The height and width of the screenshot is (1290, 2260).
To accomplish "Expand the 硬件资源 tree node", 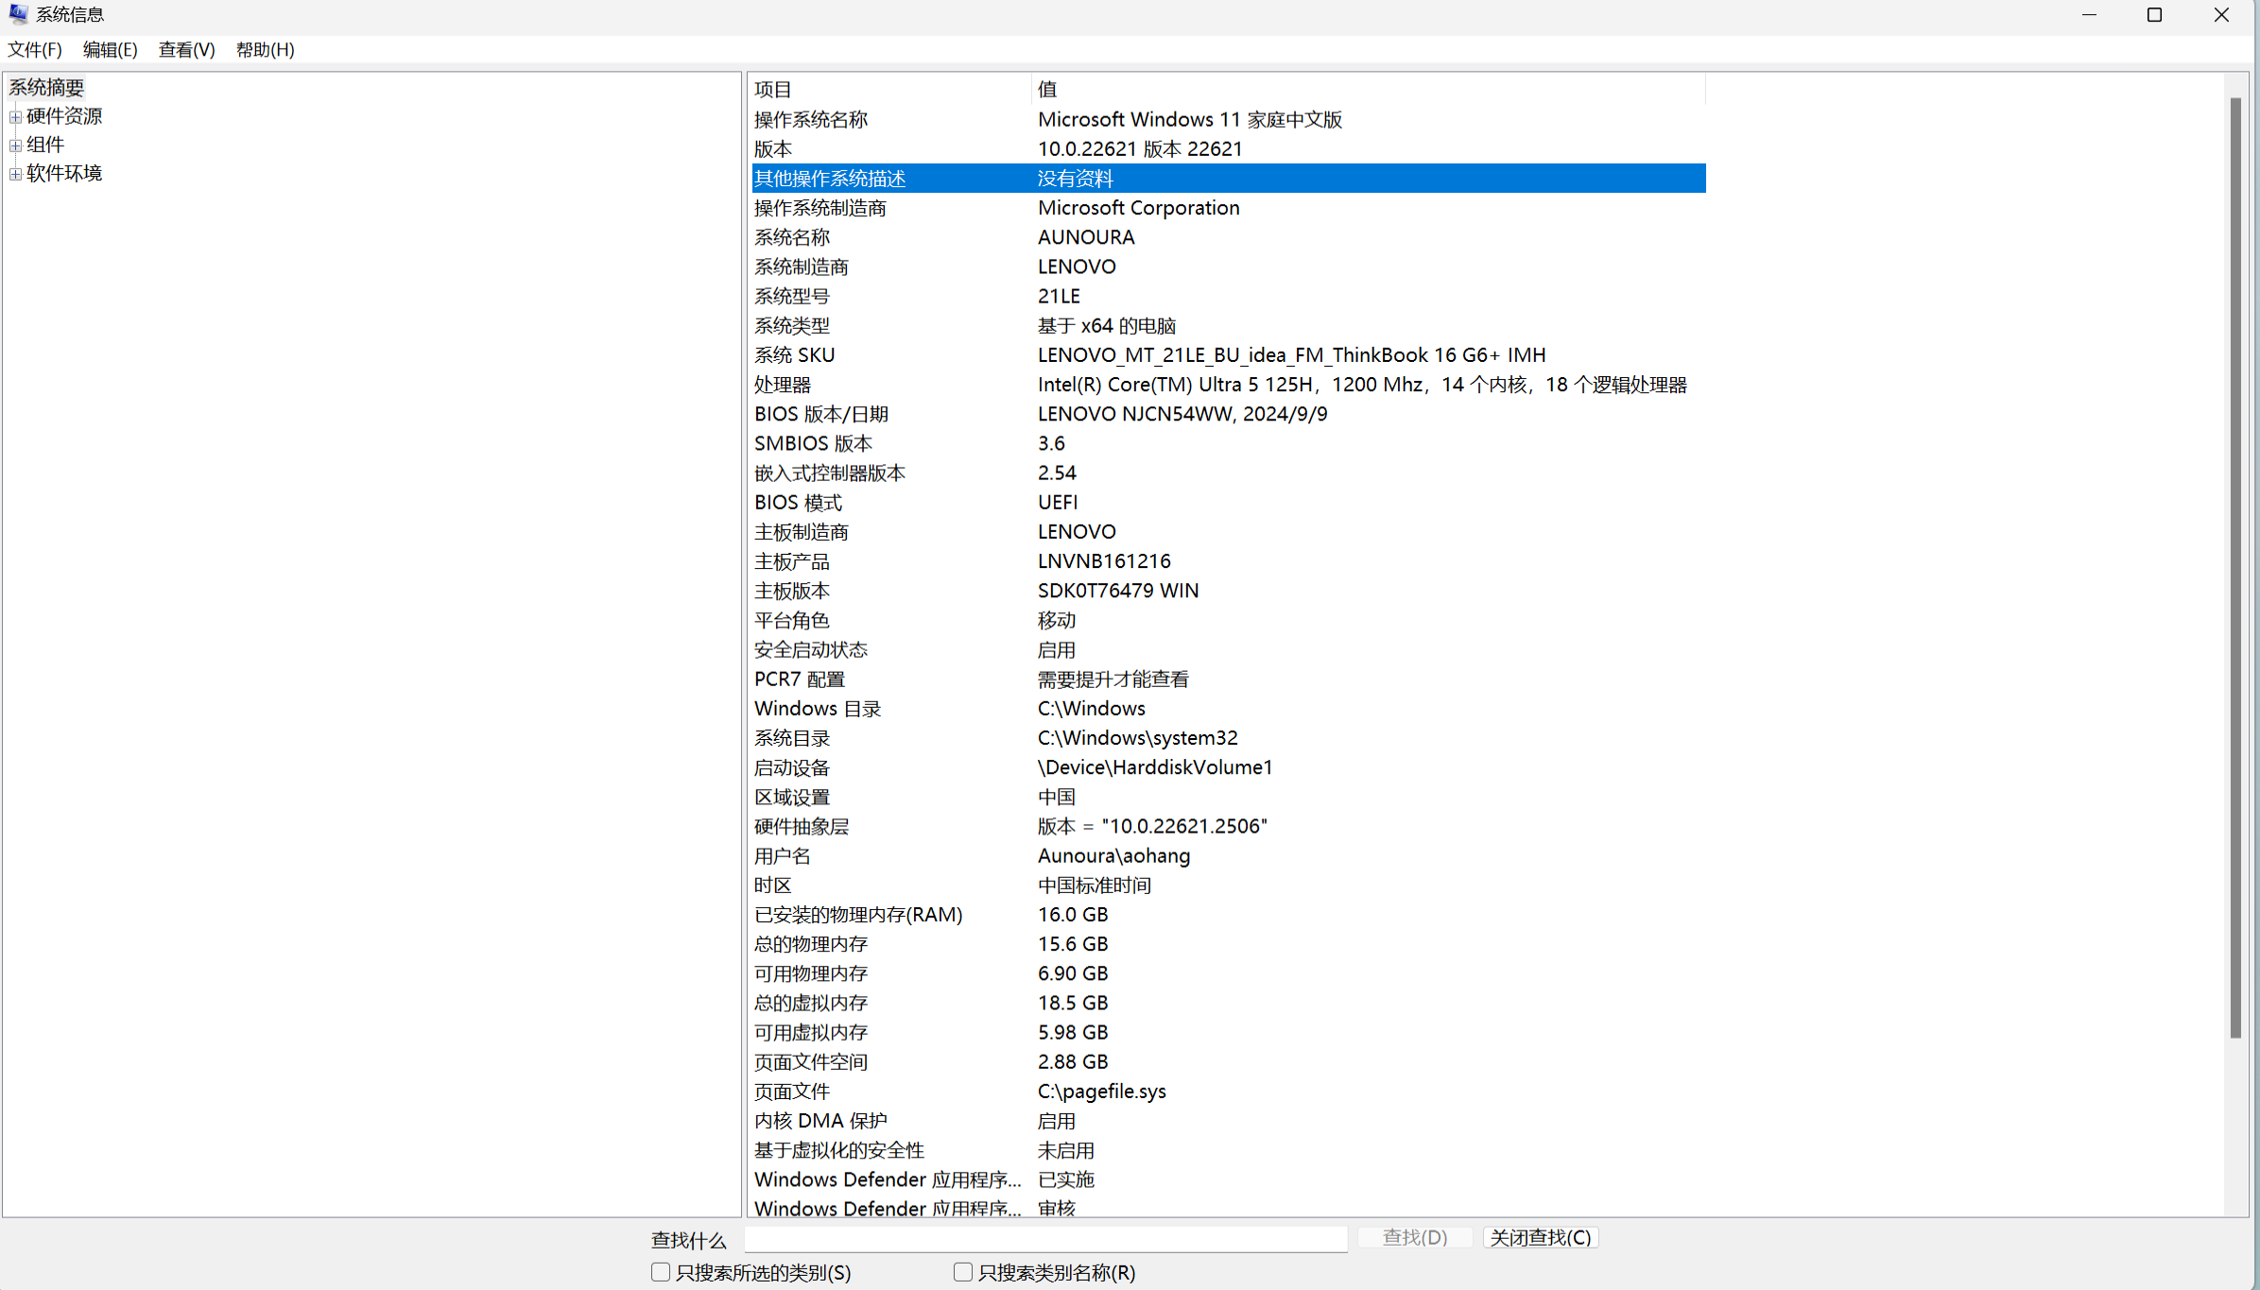I will tap(15, 117).
